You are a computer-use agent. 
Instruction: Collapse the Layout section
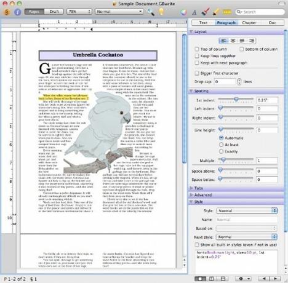pyautogui.click(x=191, y=32)
